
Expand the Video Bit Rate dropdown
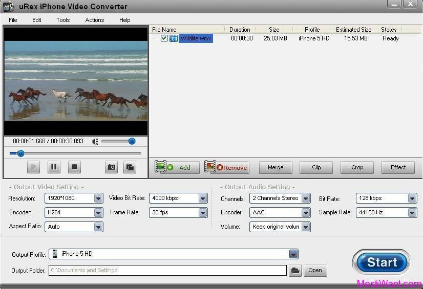tap(203, 198)
